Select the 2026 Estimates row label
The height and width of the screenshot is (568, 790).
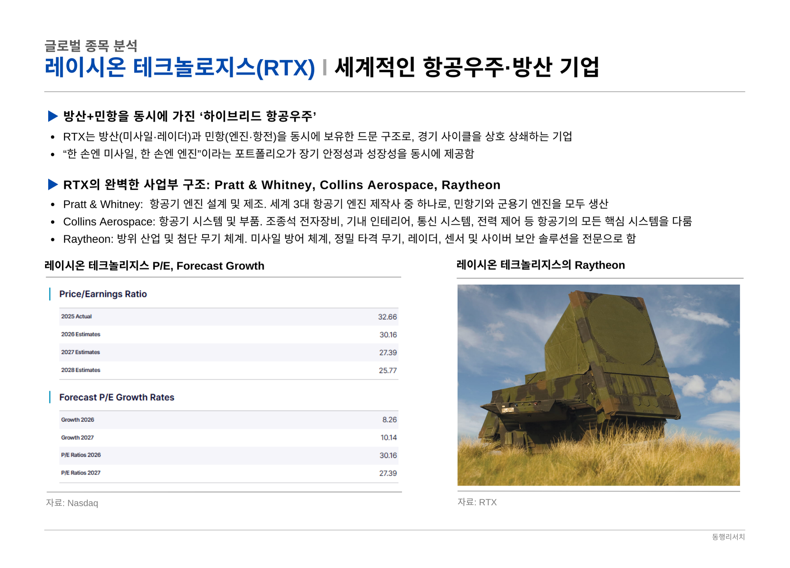pyautogui.click(x=81, y=335)
